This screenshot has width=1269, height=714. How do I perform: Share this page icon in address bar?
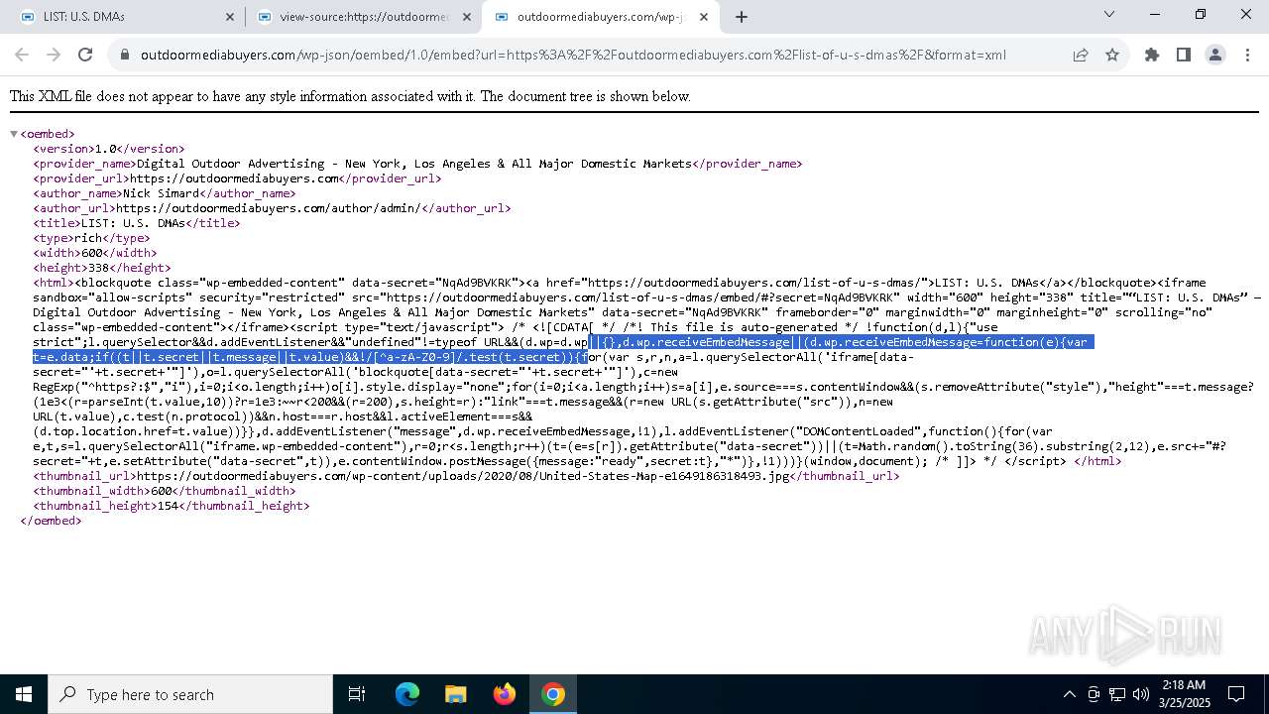click(1081, 55)
